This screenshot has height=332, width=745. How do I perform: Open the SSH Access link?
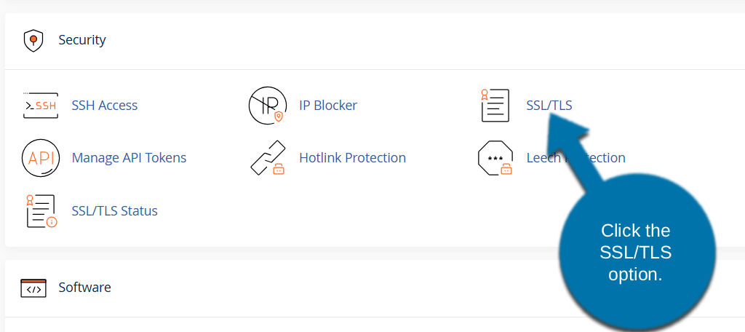coord(105,106)
